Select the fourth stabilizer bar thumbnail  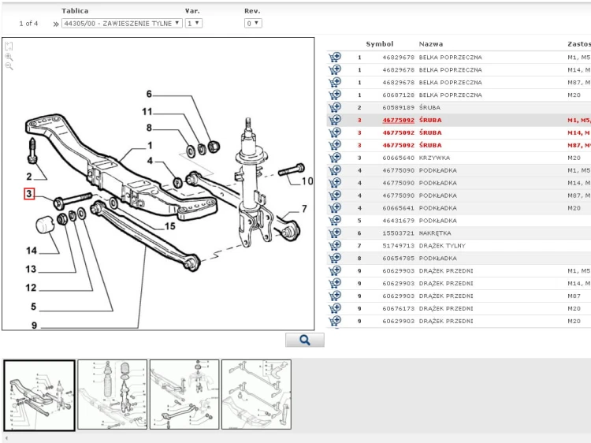tap(256, 394)
